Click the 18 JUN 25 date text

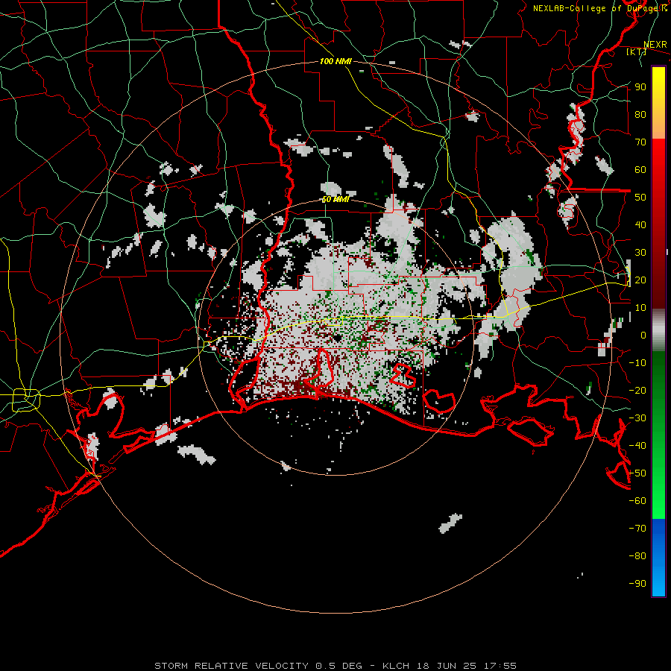point(446,666)
